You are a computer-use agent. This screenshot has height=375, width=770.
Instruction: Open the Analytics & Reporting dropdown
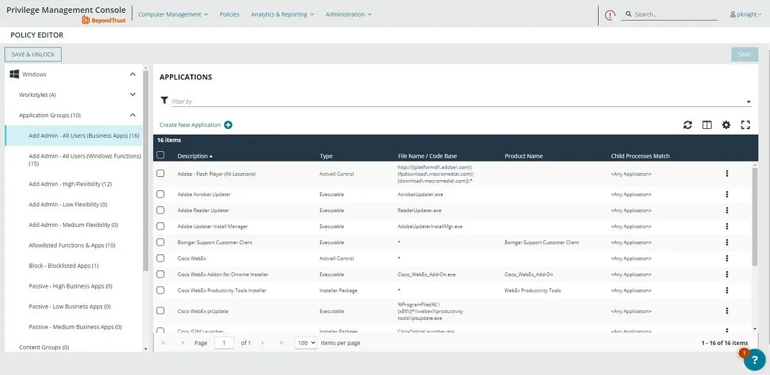pyautogui.click(x=282, y=14)
